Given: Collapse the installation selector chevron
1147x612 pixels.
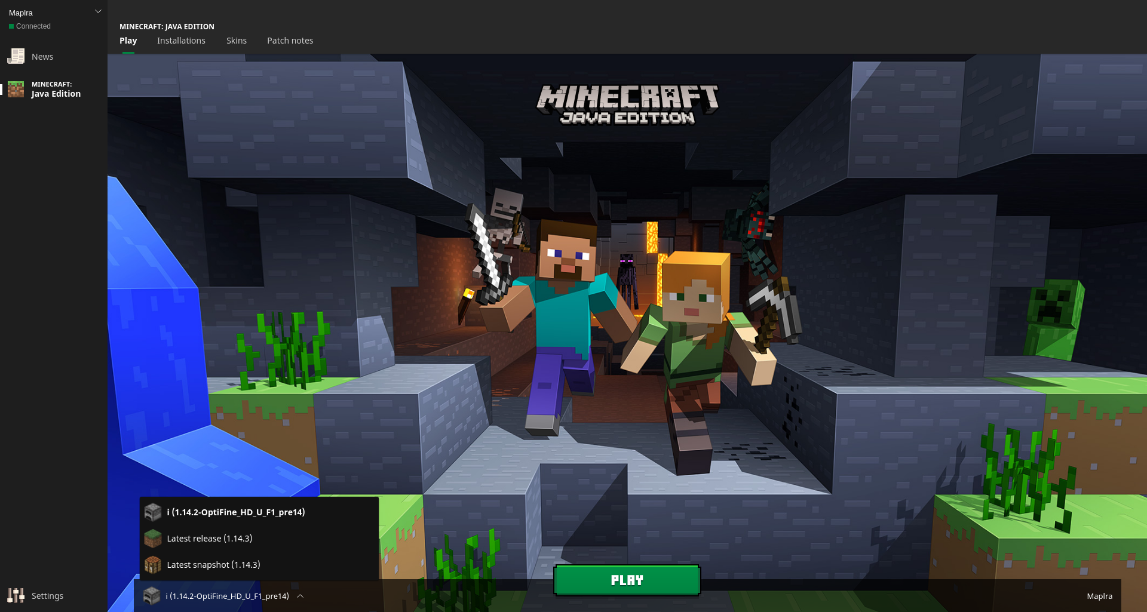Looking at the screenshot, I should (x=300, y=596).
